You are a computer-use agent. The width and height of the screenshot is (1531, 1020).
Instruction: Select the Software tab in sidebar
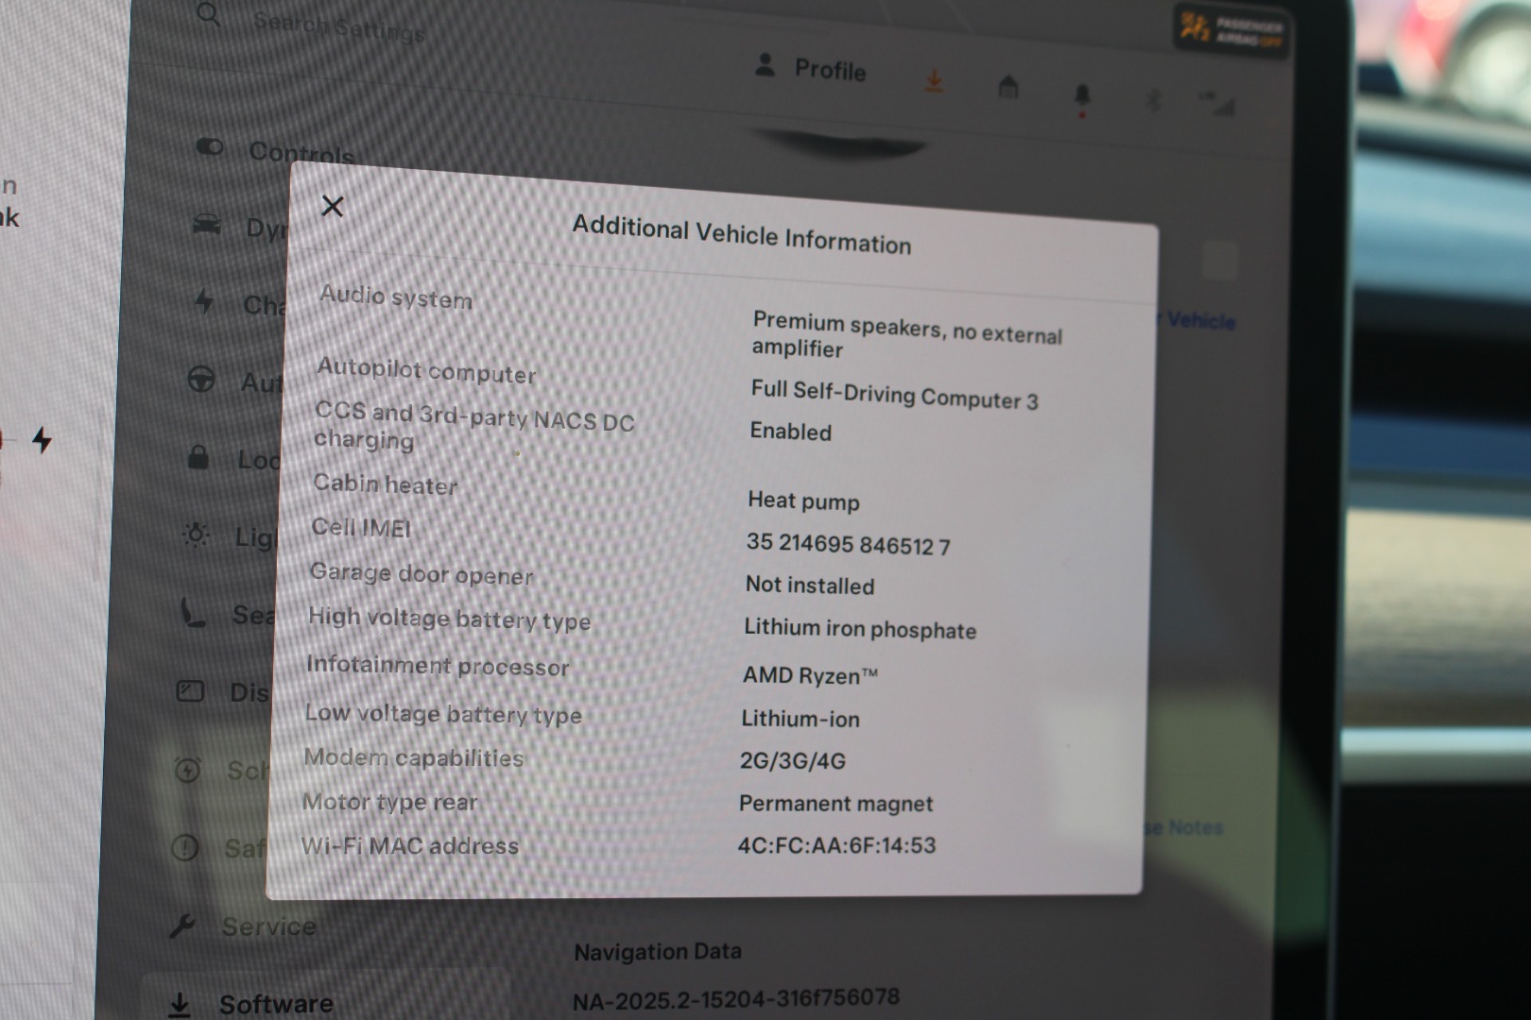point(275,1003)
